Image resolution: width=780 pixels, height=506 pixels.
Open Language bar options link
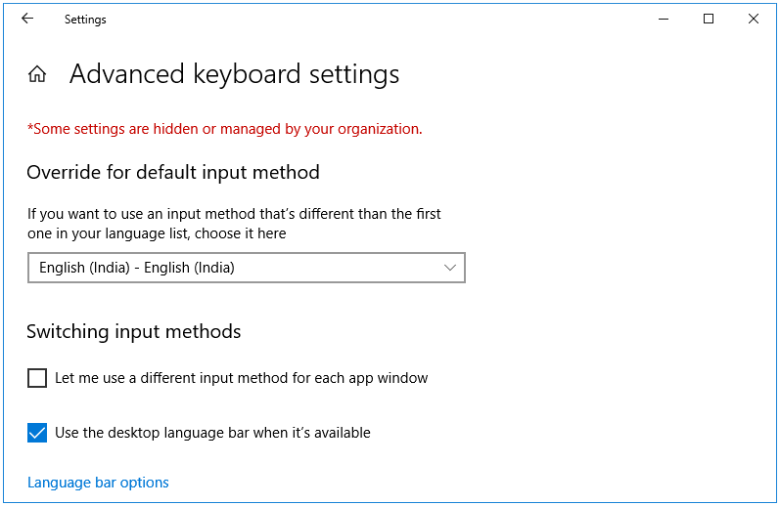point(98,483)
